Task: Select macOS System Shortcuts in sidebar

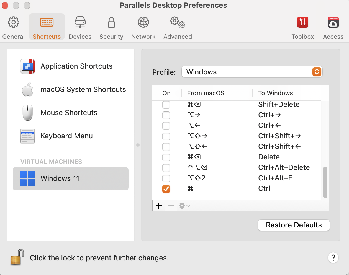Action: click(73, 89)
